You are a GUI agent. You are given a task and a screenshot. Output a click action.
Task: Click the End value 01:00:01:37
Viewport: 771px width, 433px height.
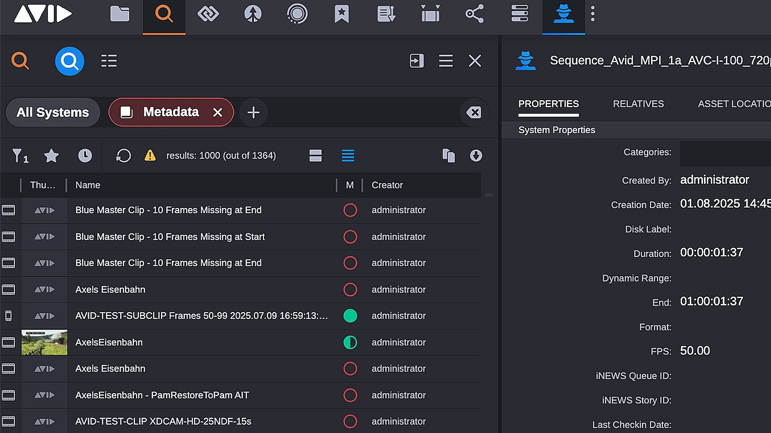click(711, 301)
